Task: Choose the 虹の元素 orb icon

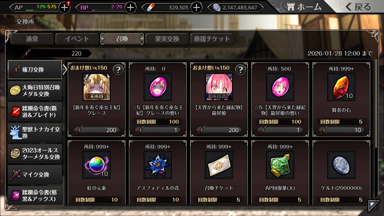Action: 97,165
